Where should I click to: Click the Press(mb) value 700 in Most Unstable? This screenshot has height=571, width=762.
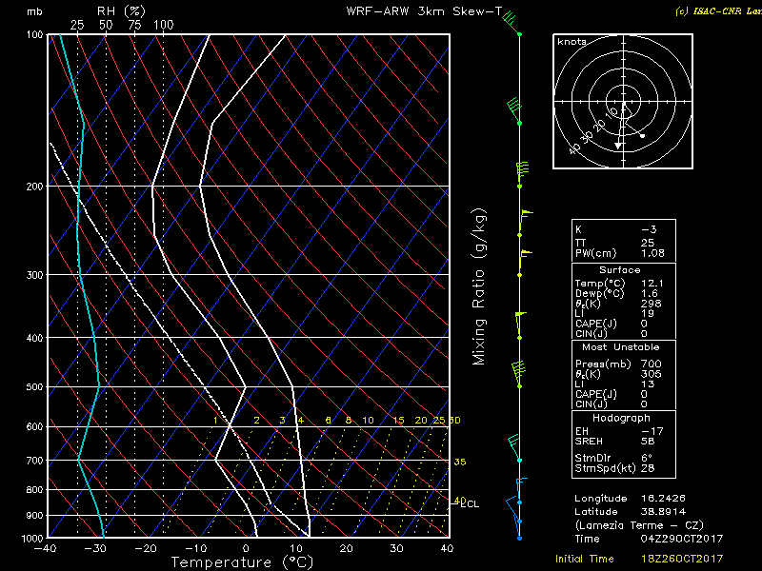click(652, 364)
